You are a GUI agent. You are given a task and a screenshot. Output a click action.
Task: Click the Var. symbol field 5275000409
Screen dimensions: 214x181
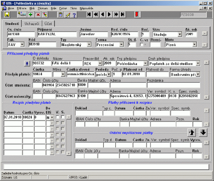(157, 96)
